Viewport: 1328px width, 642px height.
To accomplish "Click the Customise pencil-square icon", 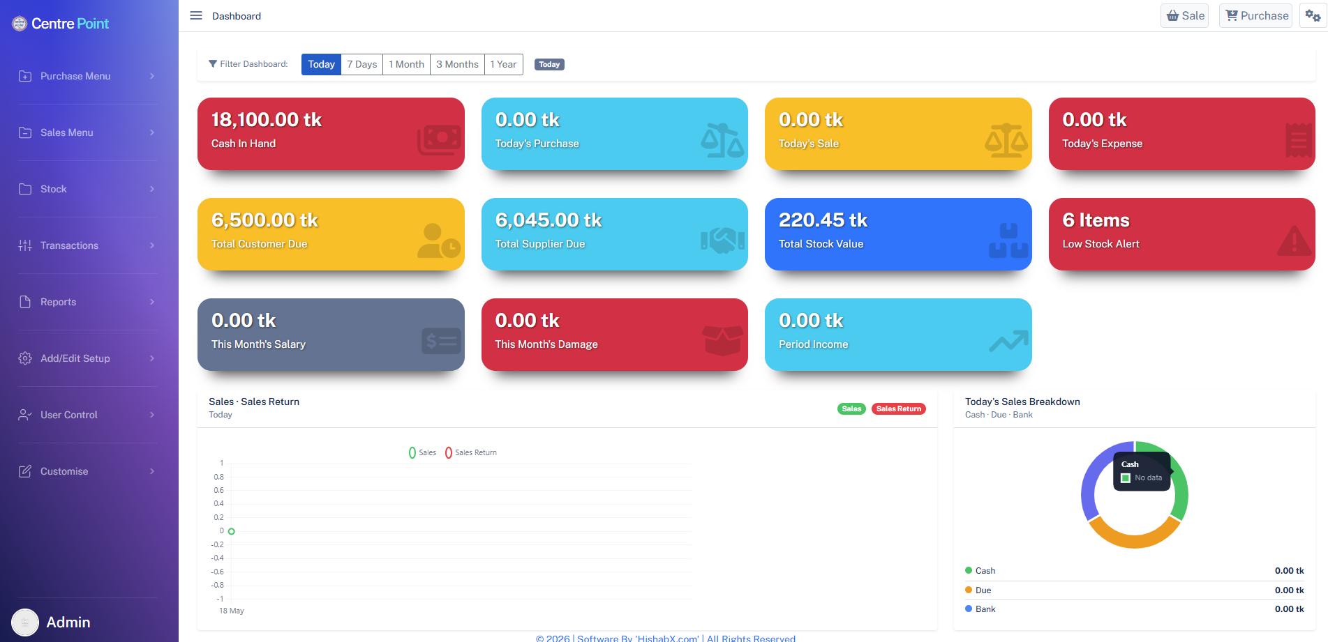I will tap(25, 471).
